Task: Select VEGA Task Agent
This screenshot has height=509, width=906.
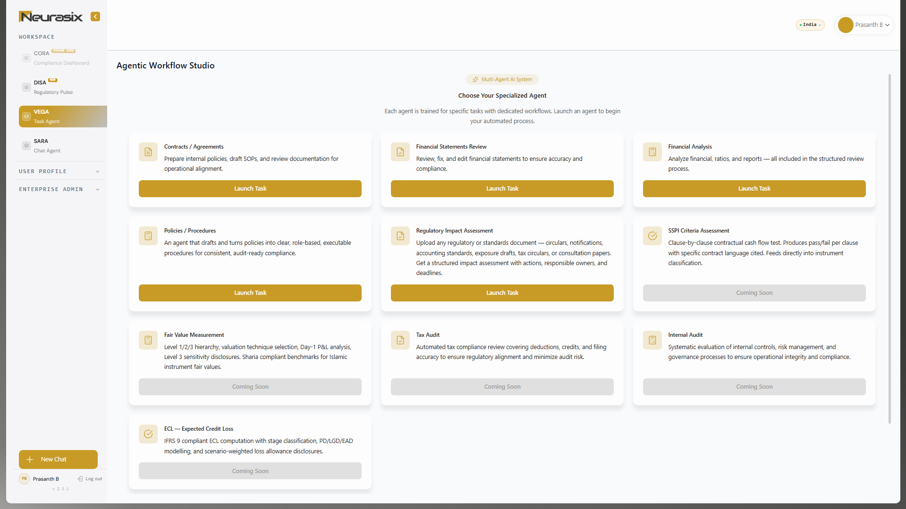Action: pyautogui.click(x=63, y=117)
